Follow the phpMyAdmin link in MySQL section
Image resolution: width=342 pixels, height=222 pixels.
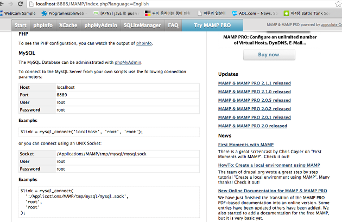click(x=128, y=62)
